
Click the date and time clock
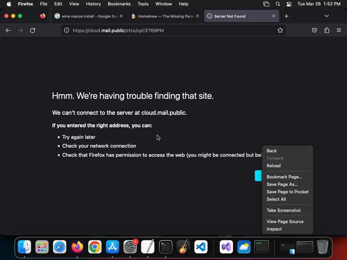pyautogui.click(x=319, y=4)
